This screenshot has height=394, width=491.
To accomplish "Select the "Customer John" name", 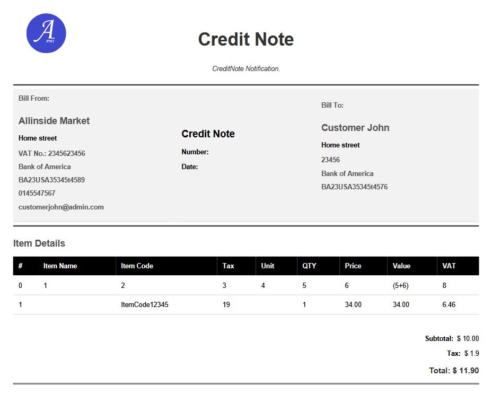I will click(355, 128).
